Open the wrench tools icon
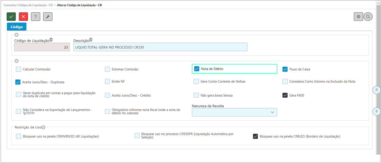The image size is (381, 163). tap(48, 16)
